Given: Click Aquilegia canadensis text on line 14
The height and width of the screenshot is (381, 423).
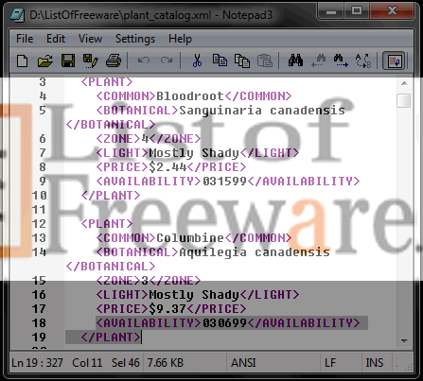Looking at the screenshot, I should coord(255,252).
